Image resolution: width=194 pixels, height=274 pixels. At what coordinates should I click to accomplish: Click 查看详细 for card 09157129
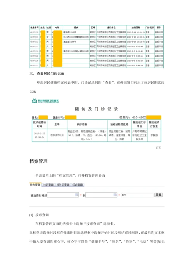tap(159, 56)
